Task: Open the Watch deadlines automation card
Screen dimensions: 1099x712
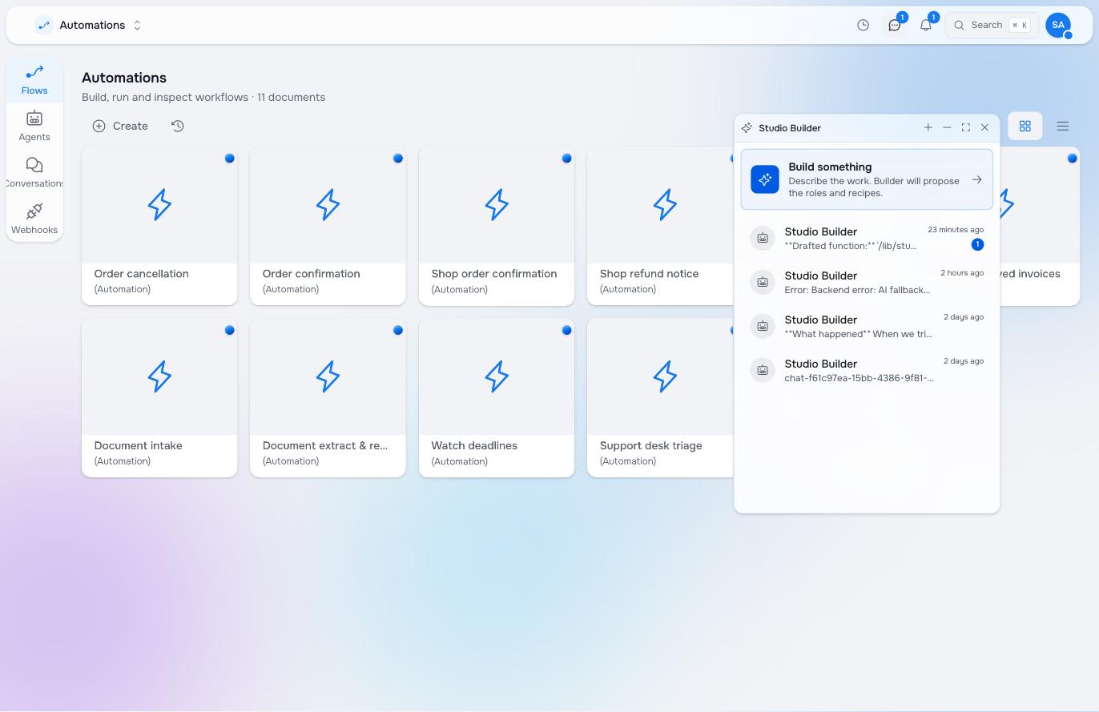Action: pos(497,398)
